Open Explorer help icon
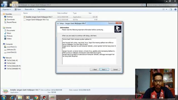178x100 pixels. 175,9
